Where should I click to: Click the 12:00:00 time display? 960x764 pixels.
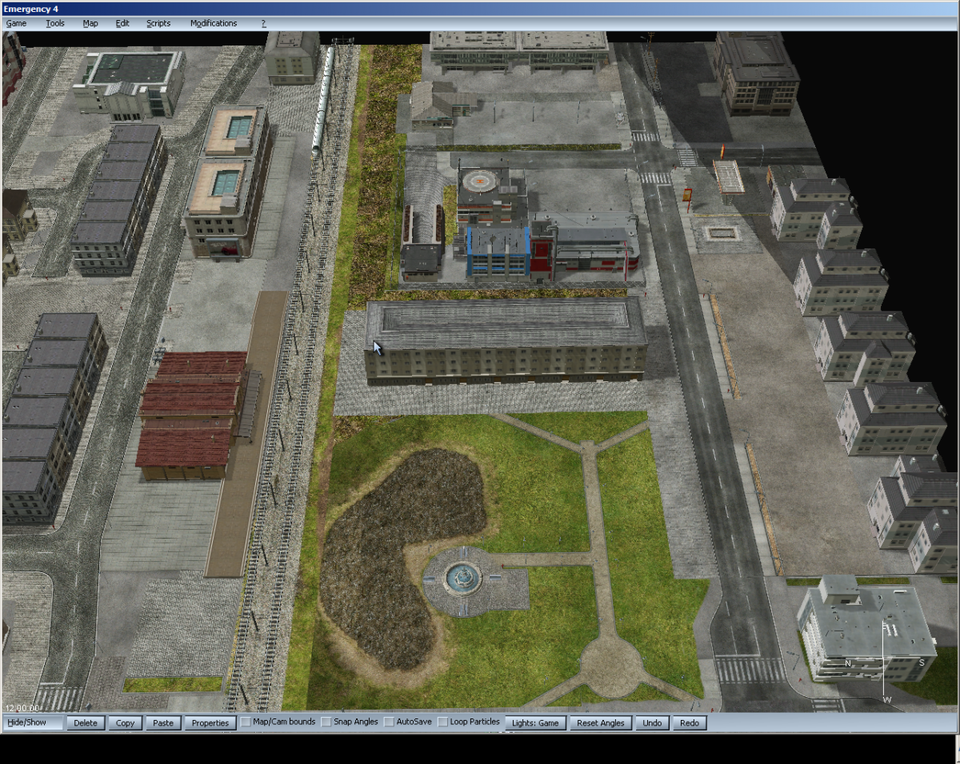tap(22, 708)
